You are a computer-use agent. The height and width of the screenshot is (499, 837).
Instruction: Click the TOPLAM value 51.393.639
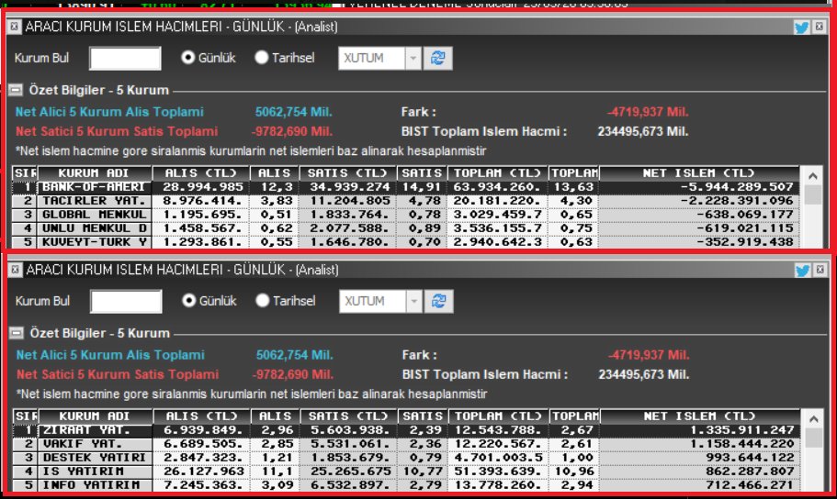(x=498, y=471)
